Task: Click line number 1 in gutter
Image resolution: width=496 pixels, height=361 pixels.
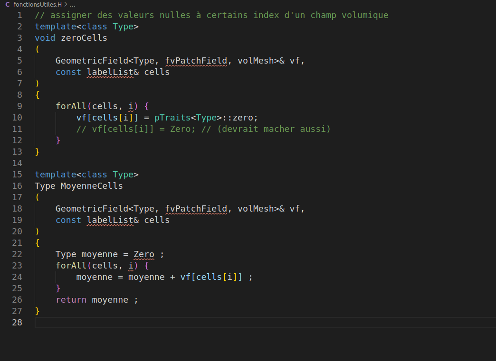Action: pos(19,15)
